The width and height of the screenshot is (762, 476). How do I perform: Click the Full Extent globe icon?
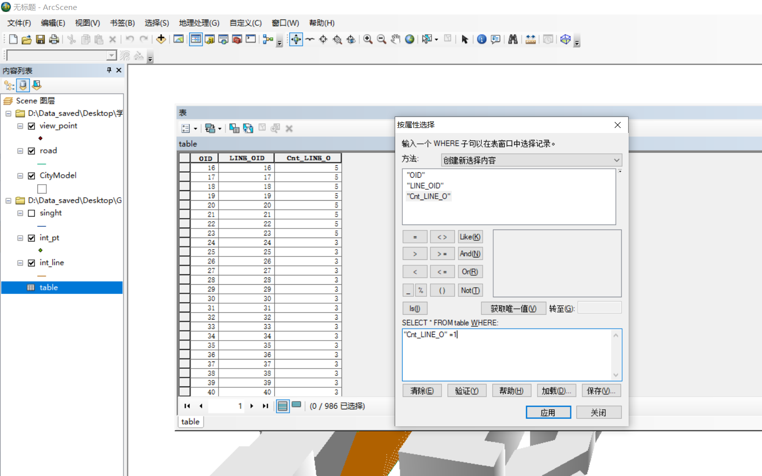tap(410, 39)
